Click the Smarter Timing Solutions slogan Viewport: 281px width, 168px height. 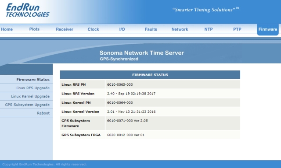205,10
